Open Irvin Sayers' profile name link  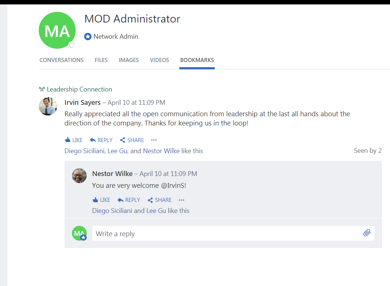point(82,103)
